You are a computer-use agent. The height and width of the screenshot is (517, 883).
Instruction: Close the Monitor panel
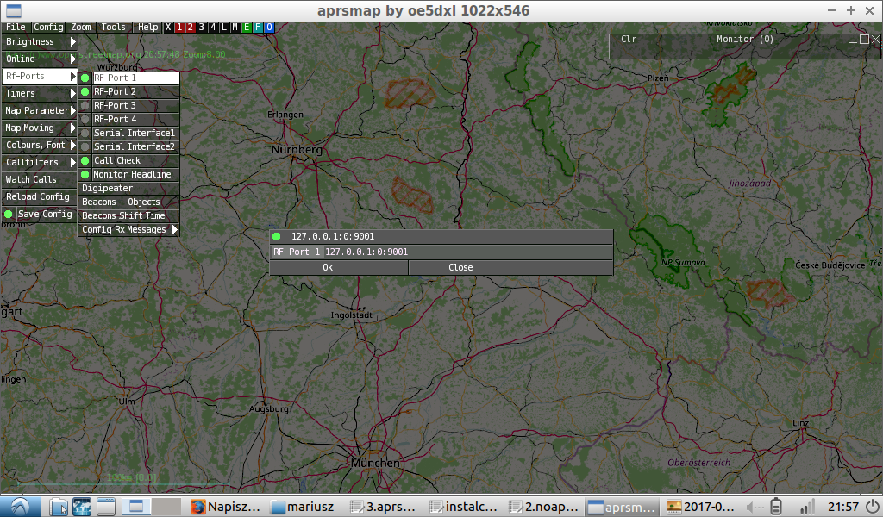point(875,40)
